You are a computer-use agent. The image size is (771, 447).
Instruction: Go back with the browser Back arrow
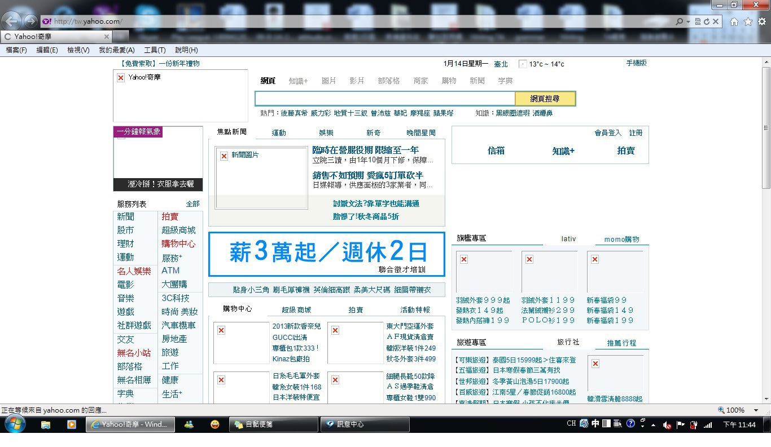12,21
